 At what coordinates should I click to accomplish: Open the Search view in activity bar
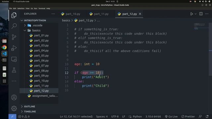(x=14, y=26)
